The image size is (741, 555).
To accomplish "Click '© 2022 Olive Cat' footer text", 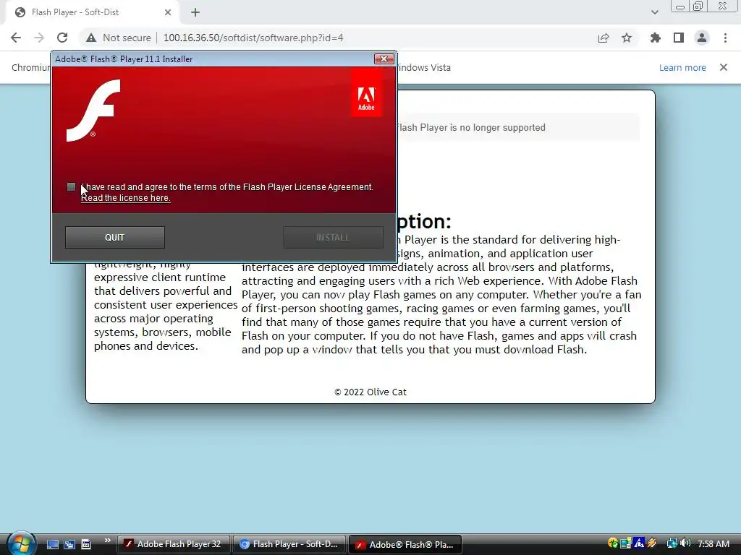I will click(x=370, y=392).
